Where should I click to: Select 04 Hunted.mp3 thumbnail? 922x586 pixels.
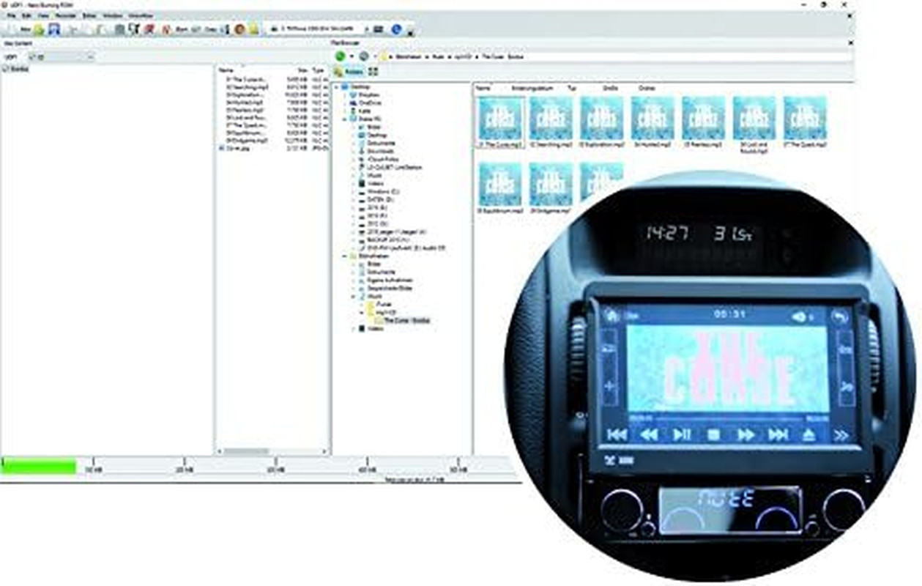(x=654, y=122)
